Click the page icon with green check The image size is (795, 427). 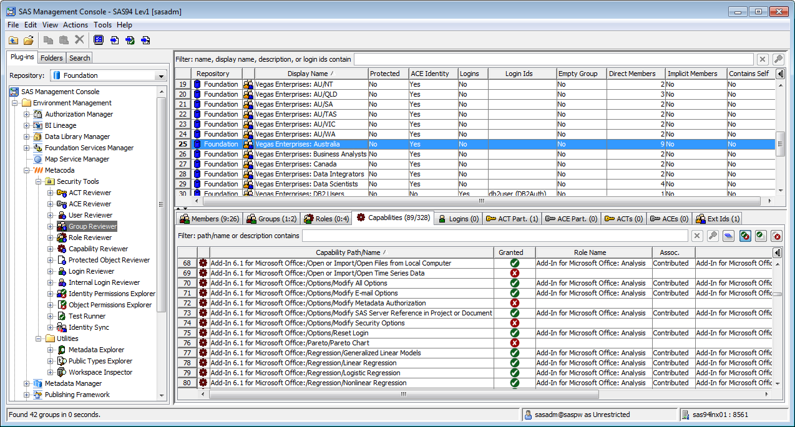(x=130, y=40)
